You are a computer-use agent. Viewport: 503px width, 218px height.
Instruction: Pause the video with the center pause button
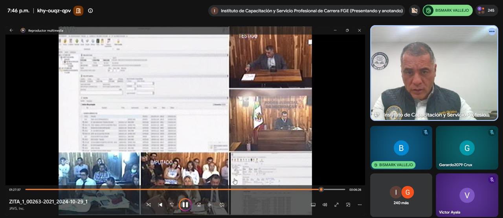click(185, 205)
